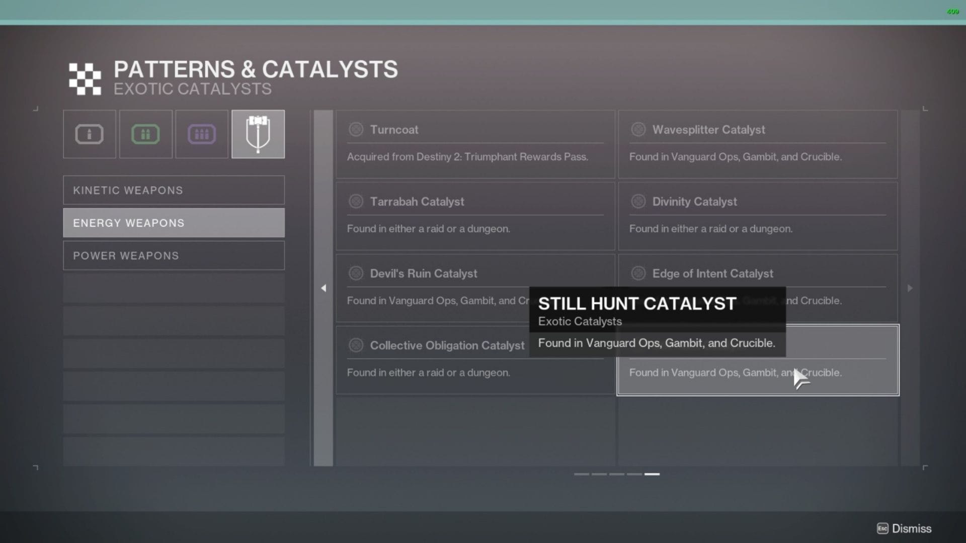Click the Devil's Ruin Catalyst status icon
966x543 pixels.
356,274
